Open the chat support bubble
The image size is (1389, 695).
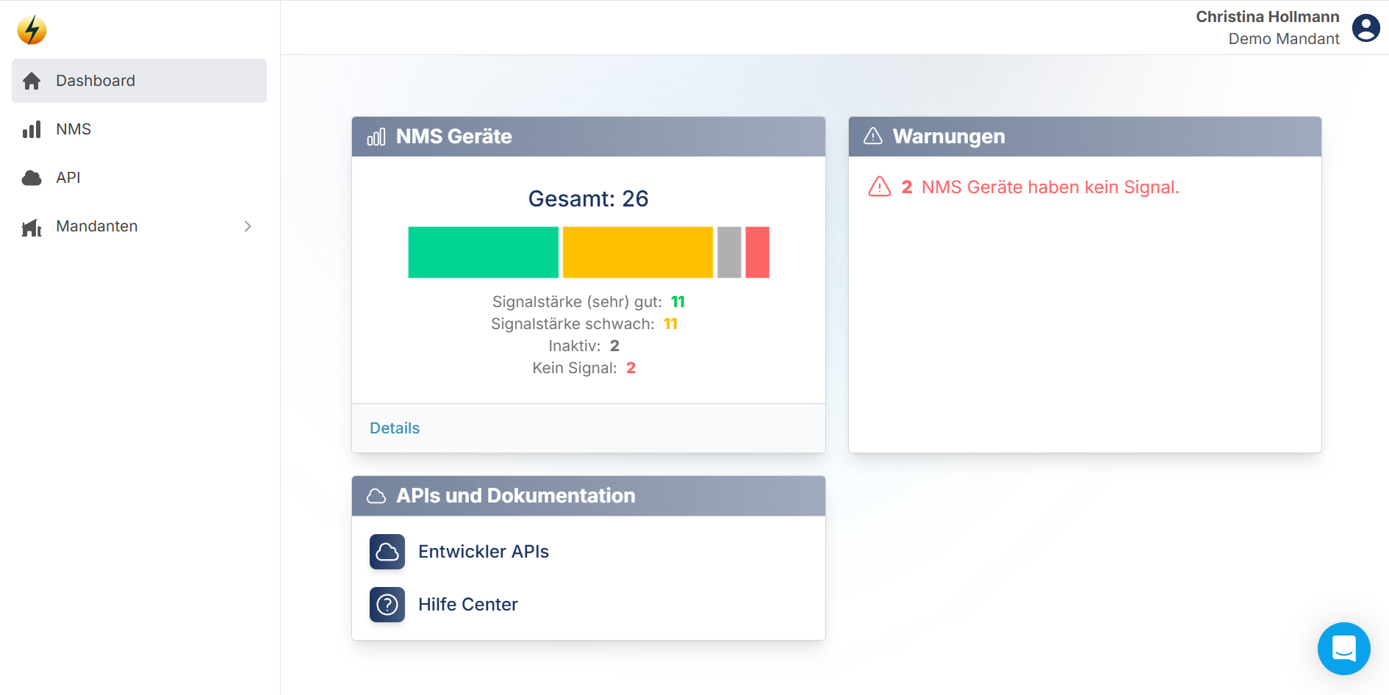pos(1343,649)
